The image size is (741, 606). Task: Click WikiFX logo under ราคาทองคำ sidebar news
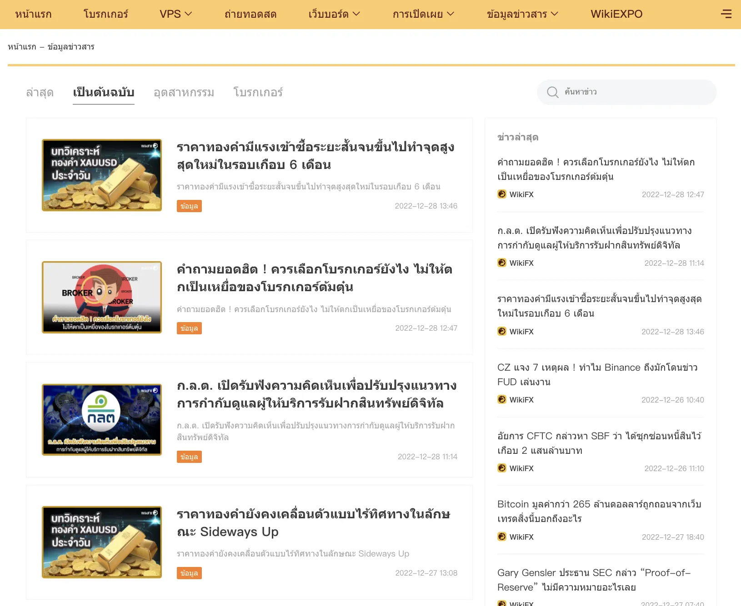click(502, 331)
